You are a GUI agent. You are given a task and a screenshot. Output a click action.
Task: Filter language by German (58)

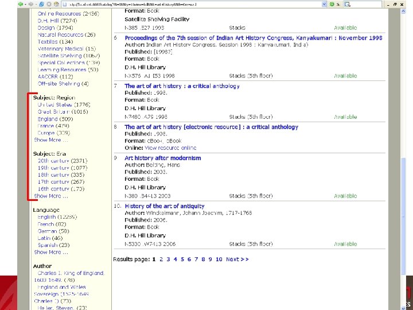[53, 231]
